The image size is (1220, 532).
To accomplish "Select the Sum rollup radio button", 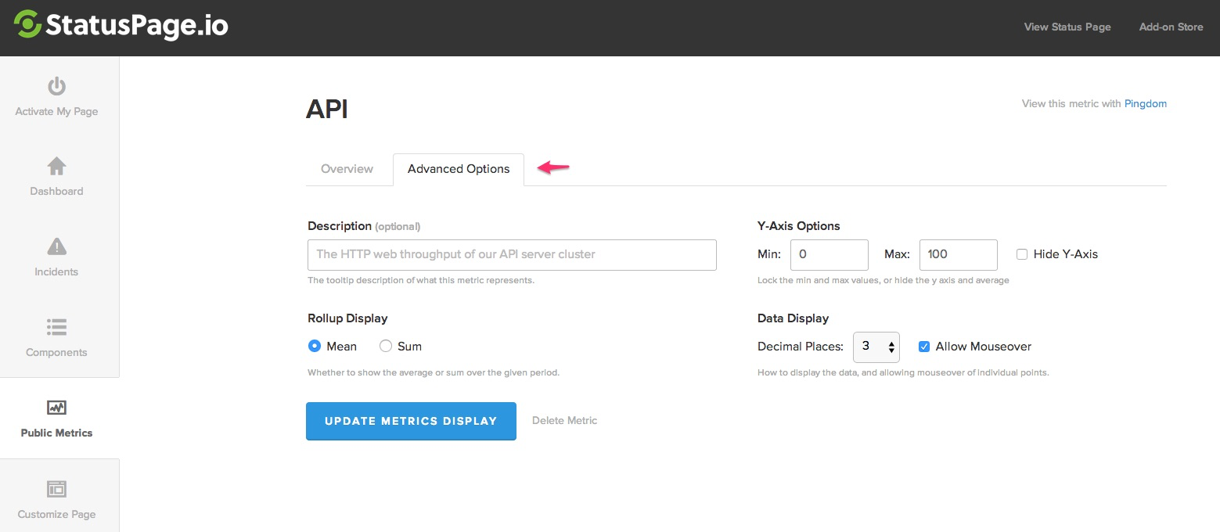I will coord(386,346).
